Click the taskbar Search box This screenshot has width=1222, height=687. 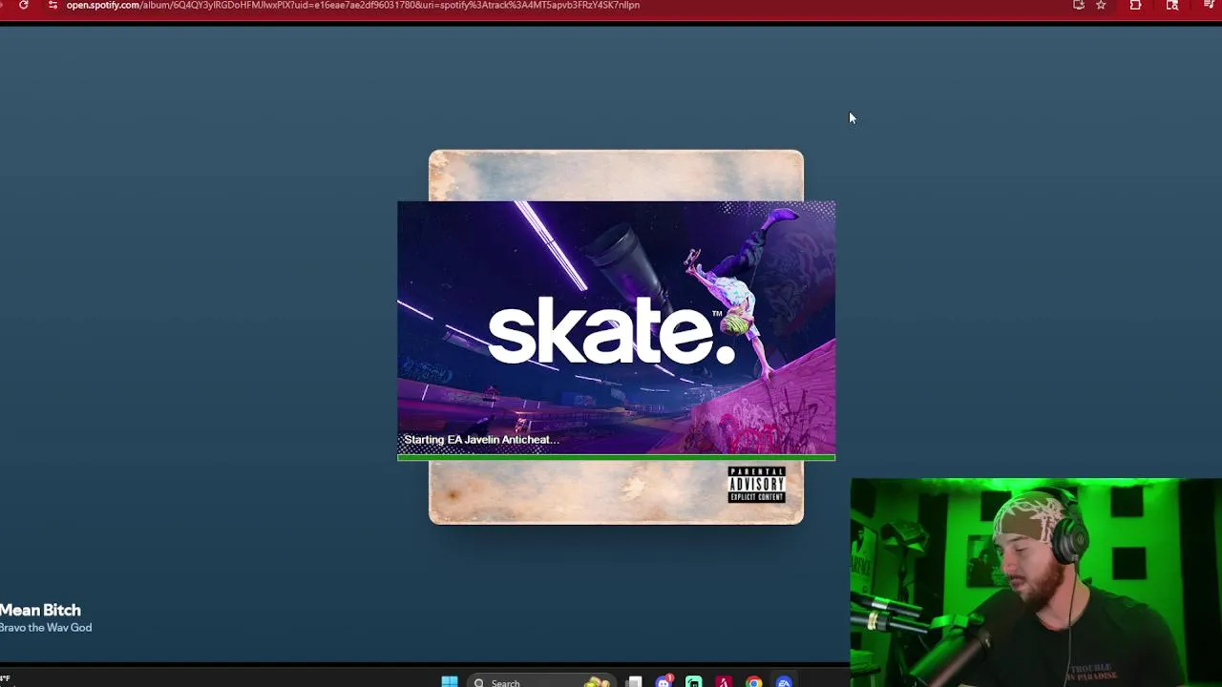pos(539,681)
